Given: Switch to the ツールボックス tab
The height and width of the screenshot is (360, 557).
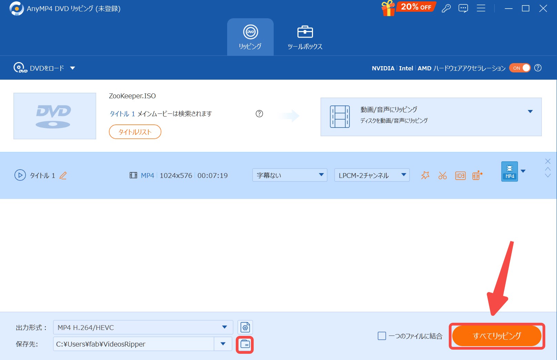Looking at the screenshot, I should (x=305, y=37).
